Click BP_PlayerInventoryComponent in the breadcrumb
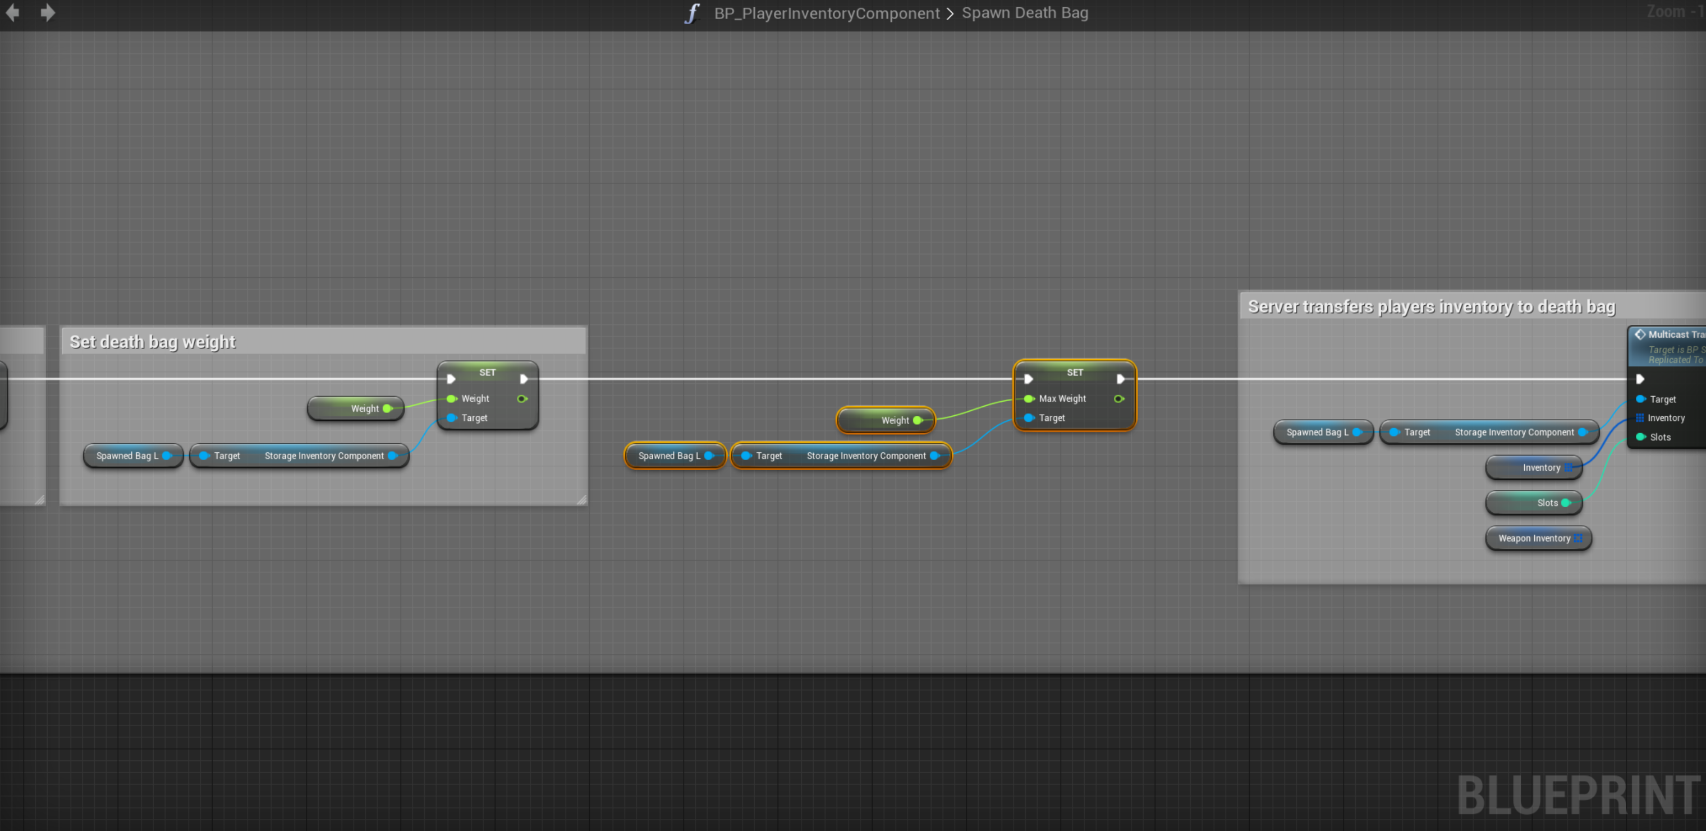The width and height of the screenshot is (1706, 831). 827,13
